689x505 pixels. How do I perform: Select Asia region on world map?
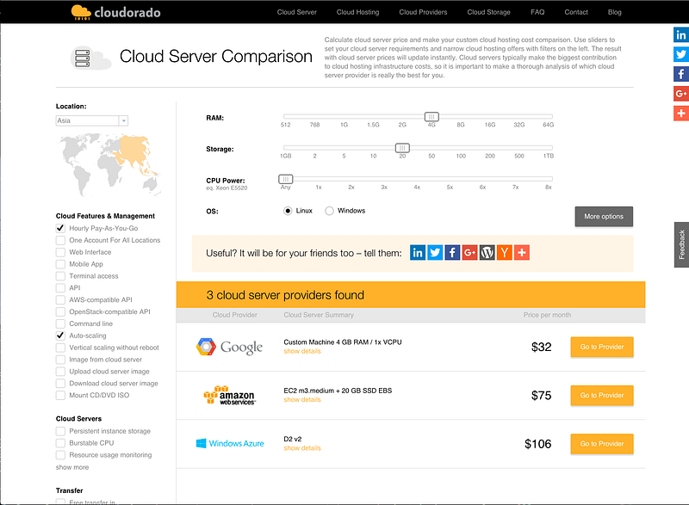134,151
